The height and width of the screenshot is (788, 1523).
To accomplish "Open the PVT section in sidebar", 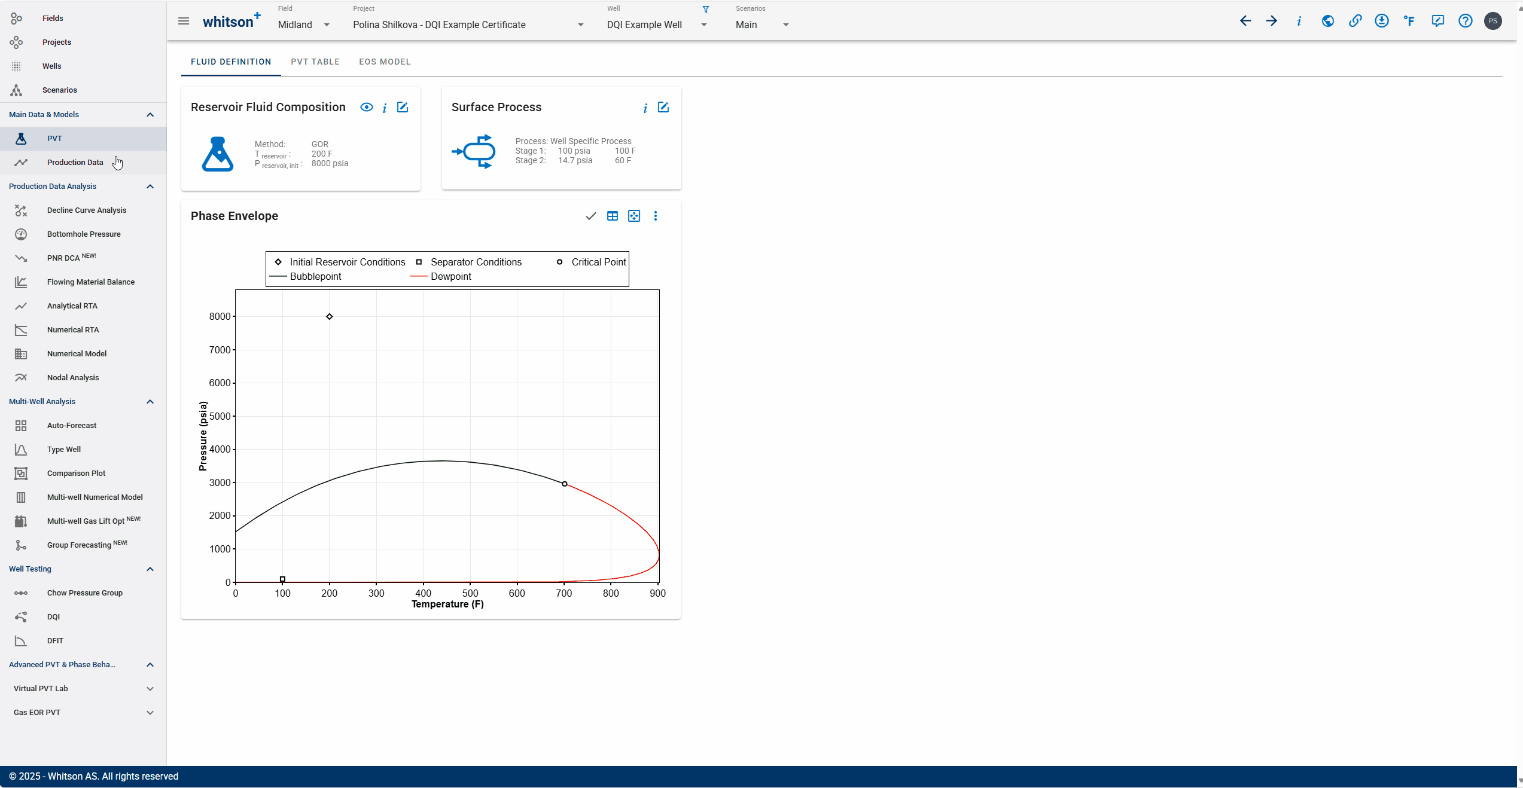I will 54,138.
